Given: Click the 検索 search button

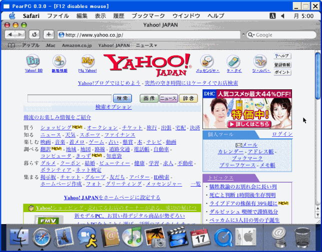Looking at the screenshot, I should pyautogui.click(x=122, y=98).
